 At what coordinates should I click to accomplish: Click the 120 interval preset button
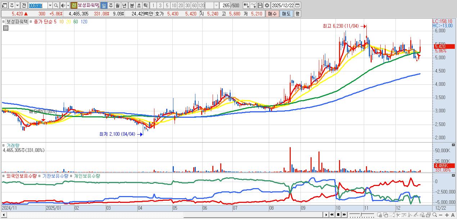click(201, 5)
